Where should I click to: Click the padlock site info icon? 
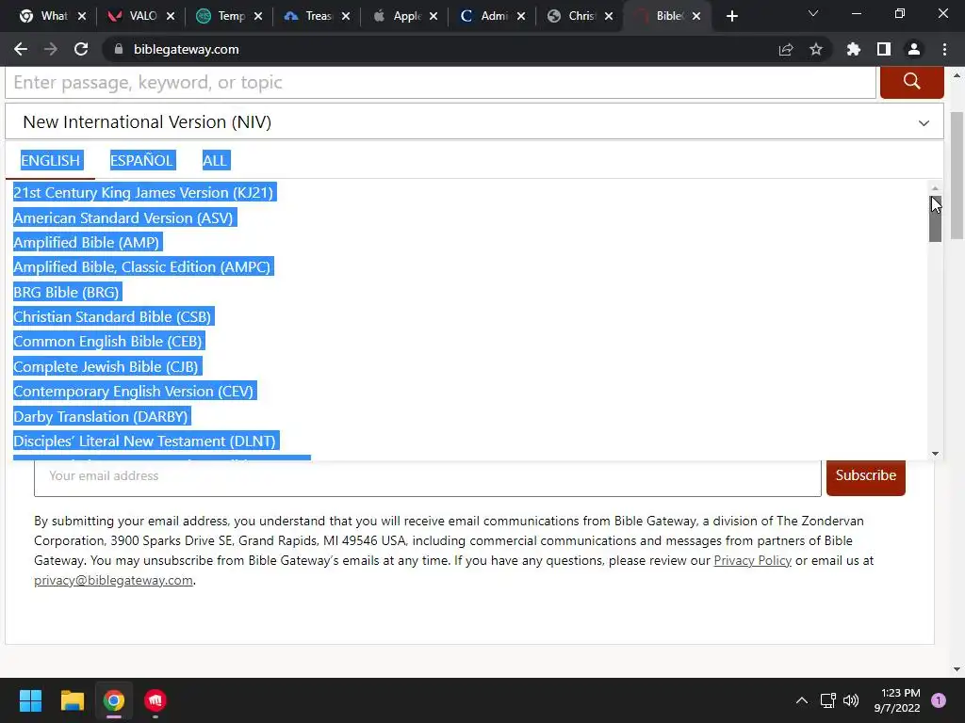pyautogui.click(x=119, y=49)
